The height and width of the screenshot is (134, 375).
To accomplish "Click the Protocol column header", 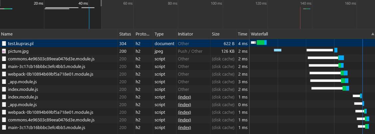I will tap(144, 34).
